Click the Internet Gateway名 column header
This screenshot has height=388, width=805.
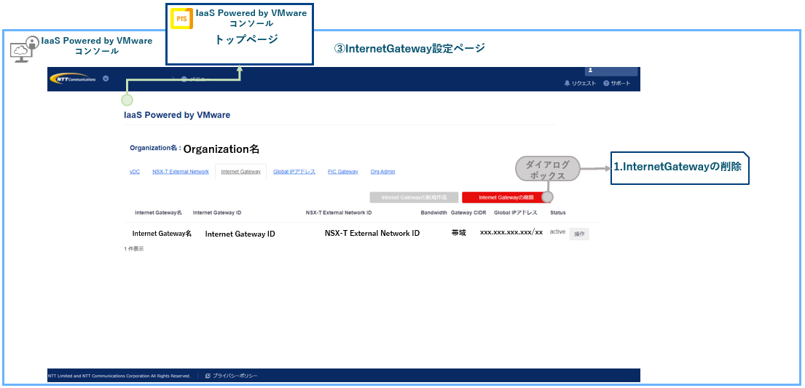(159, 213)
